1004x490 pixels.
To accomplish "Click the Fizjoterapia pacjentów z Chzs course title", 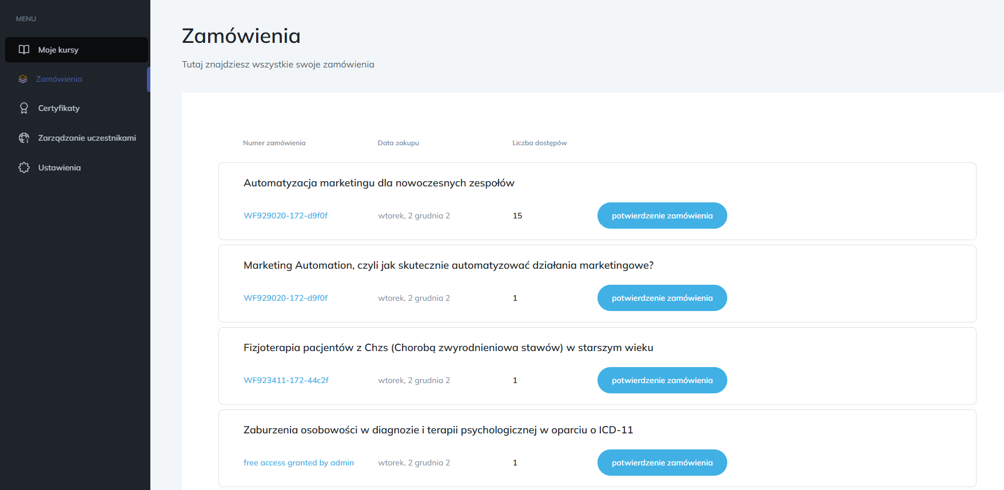I will point(448,348).
